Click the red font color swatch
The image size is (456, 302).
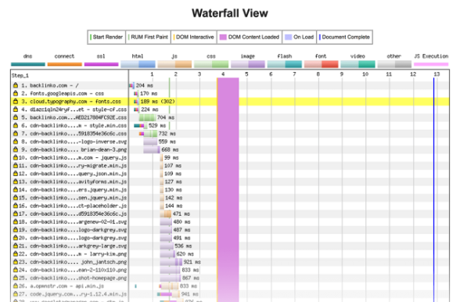(321, 64)
